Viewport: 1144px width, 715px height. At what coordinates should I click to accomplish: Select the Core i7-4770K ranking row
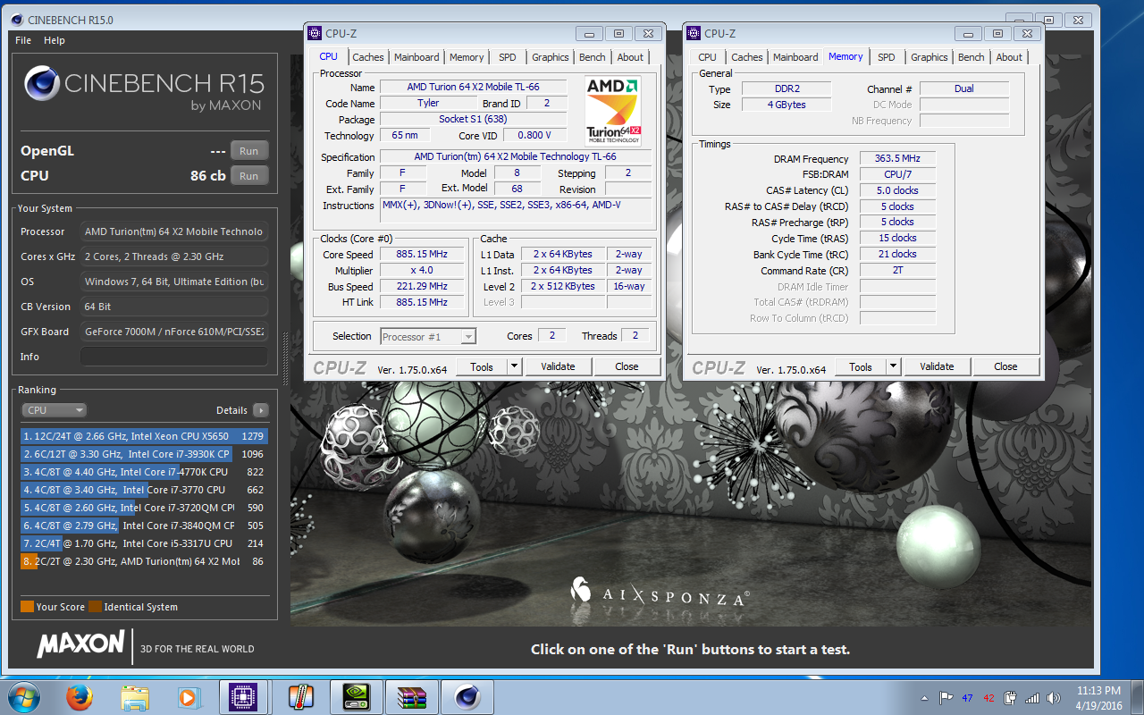tap(144, 472)
